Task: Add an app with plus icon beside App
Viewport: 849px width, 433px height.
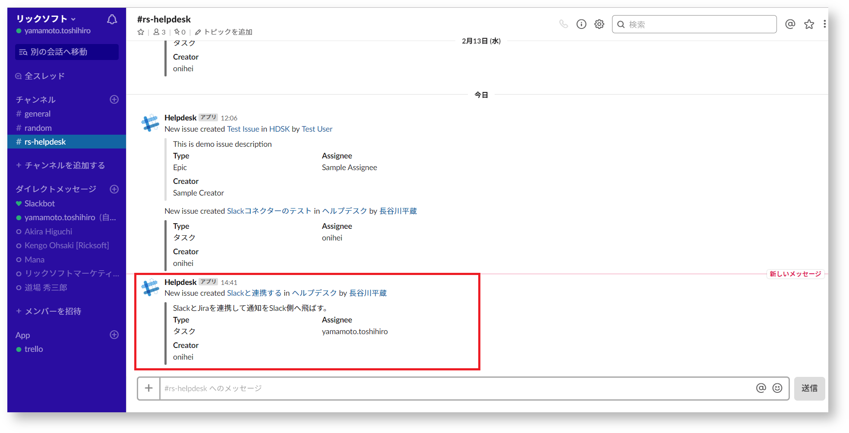Action: pos(114,335)
